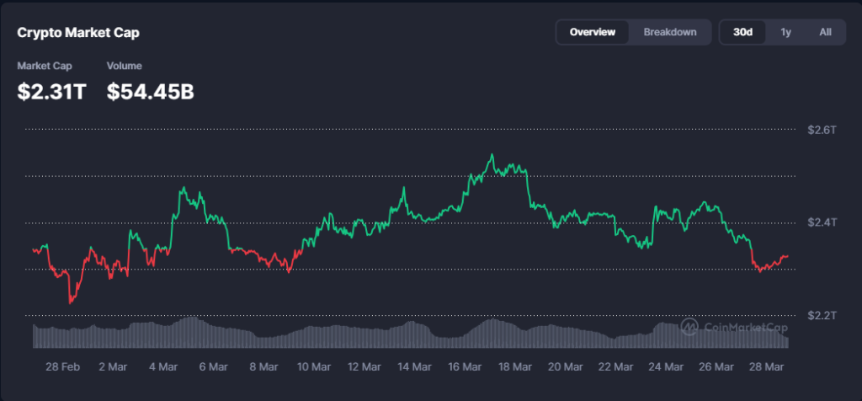Click the Crypto Market Cap title
The width and height of the screenshot is (862, 401).
(x=78, y=33)
